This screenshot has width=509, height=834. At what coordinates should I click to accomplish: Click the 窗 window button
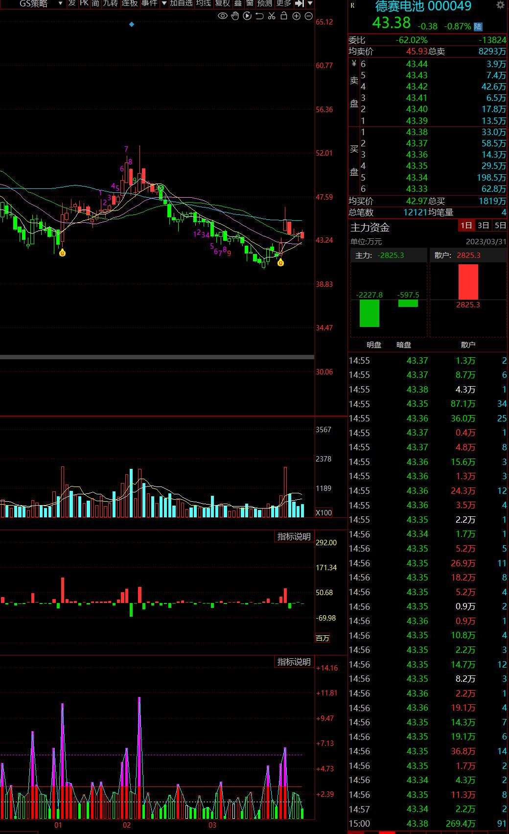[x=250, y=3]
